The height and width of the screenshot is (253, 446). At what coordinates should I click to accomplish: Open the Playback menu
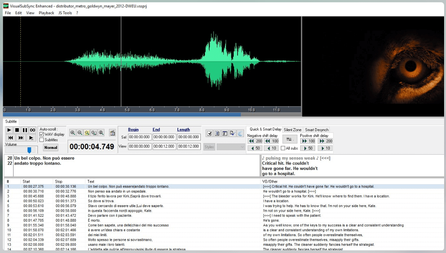tap(46, 13)
